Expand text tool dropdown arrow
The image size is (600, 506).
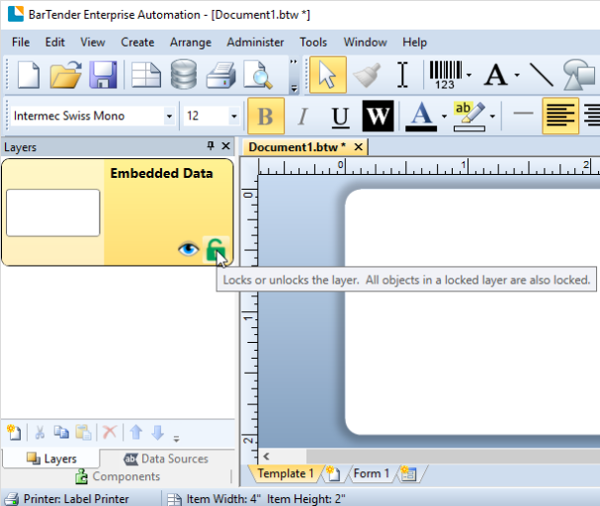(517, 75)
